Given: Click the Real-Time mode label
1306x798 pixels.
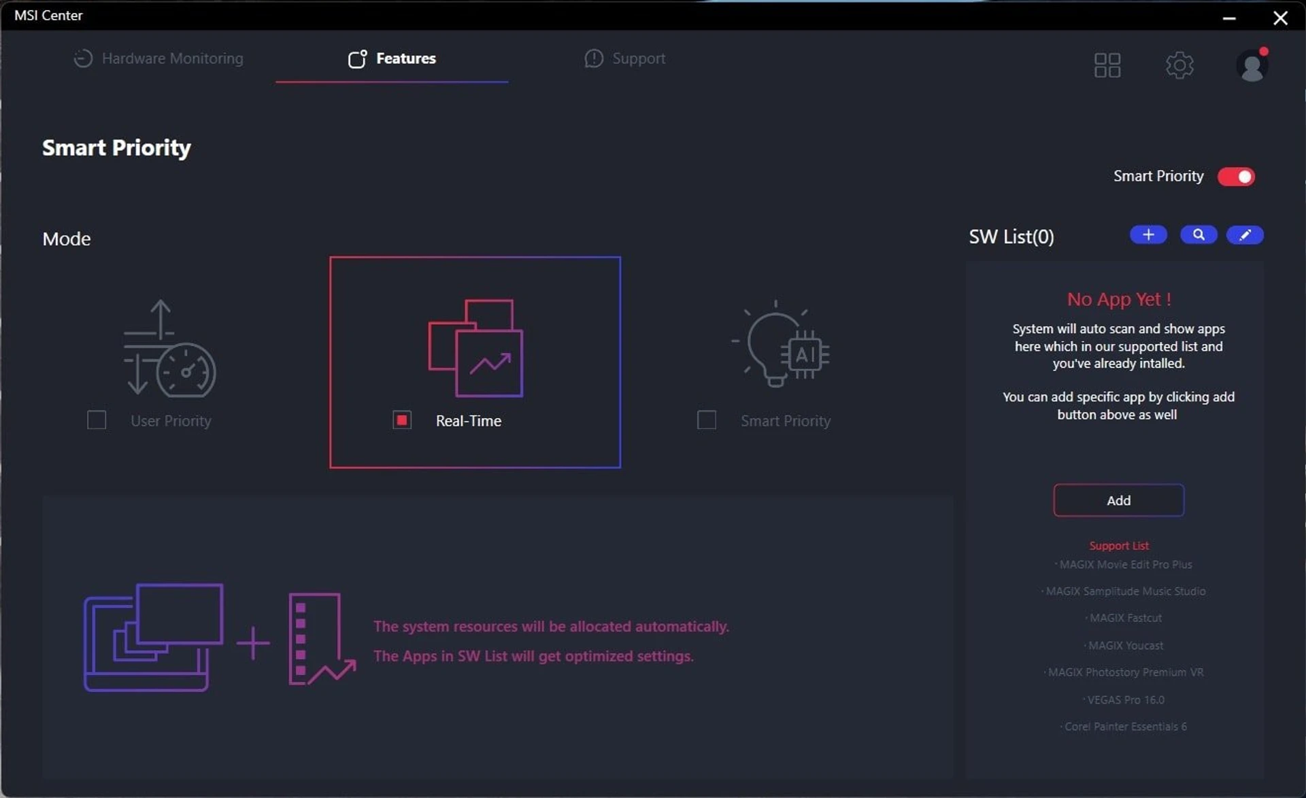Looking at the screenshot, I should [469, 421].
